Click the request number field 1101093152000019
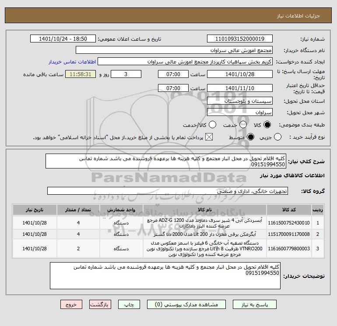337x326 pixels. coord(240,39)
